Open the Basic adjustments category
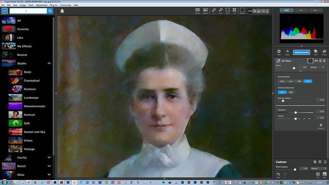 (279, 52)
